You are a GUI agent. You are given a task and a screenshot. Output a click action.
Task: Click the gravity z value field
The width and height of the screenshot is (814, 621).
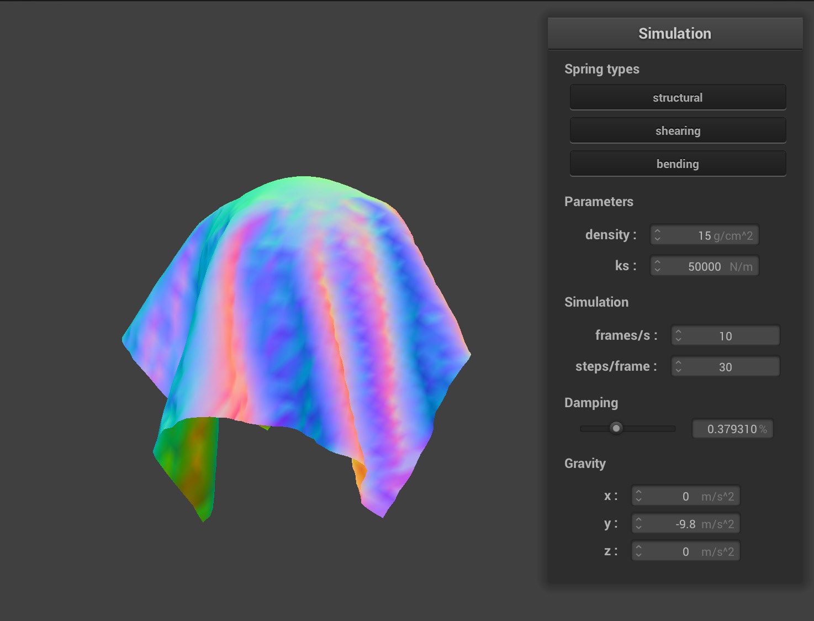(x=686, y=551)
